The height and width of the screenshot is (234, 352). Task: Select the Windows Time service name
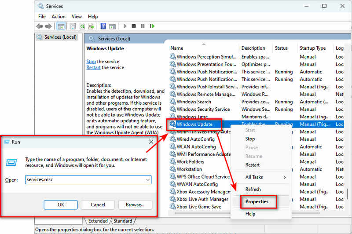point(192,117)
